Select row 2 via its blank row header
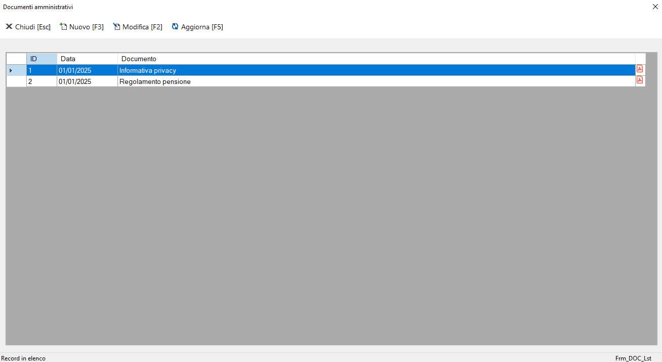 click(16, 81)
